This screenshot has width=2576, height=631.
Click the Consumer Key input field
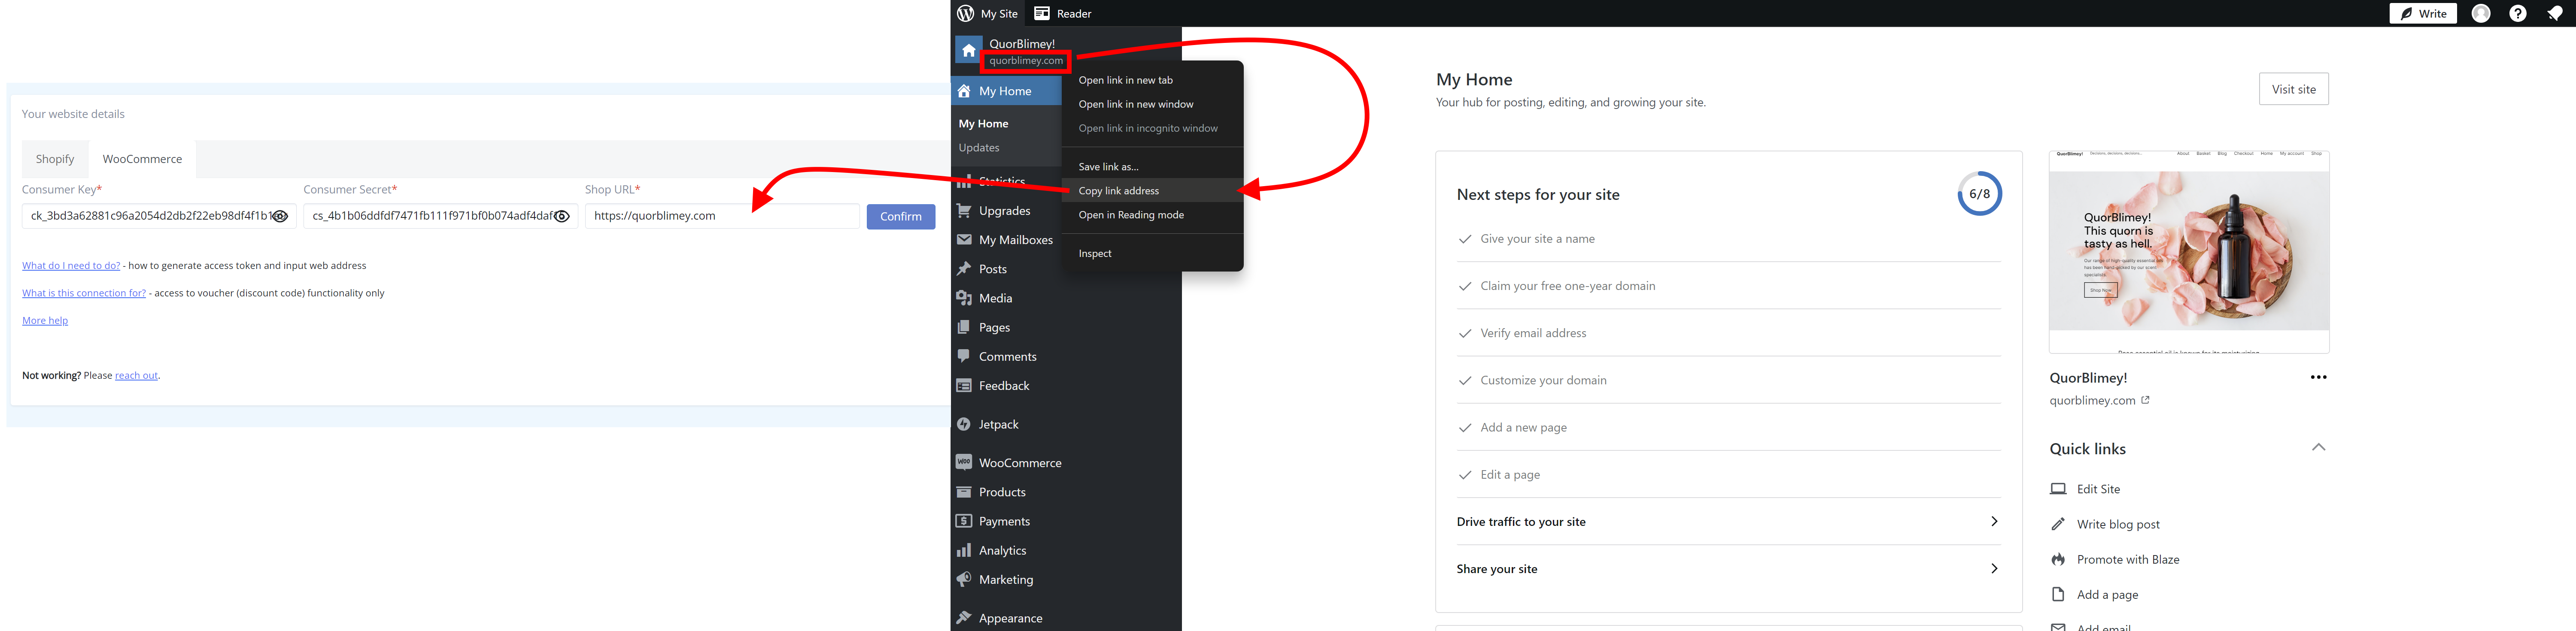[159, 216]
